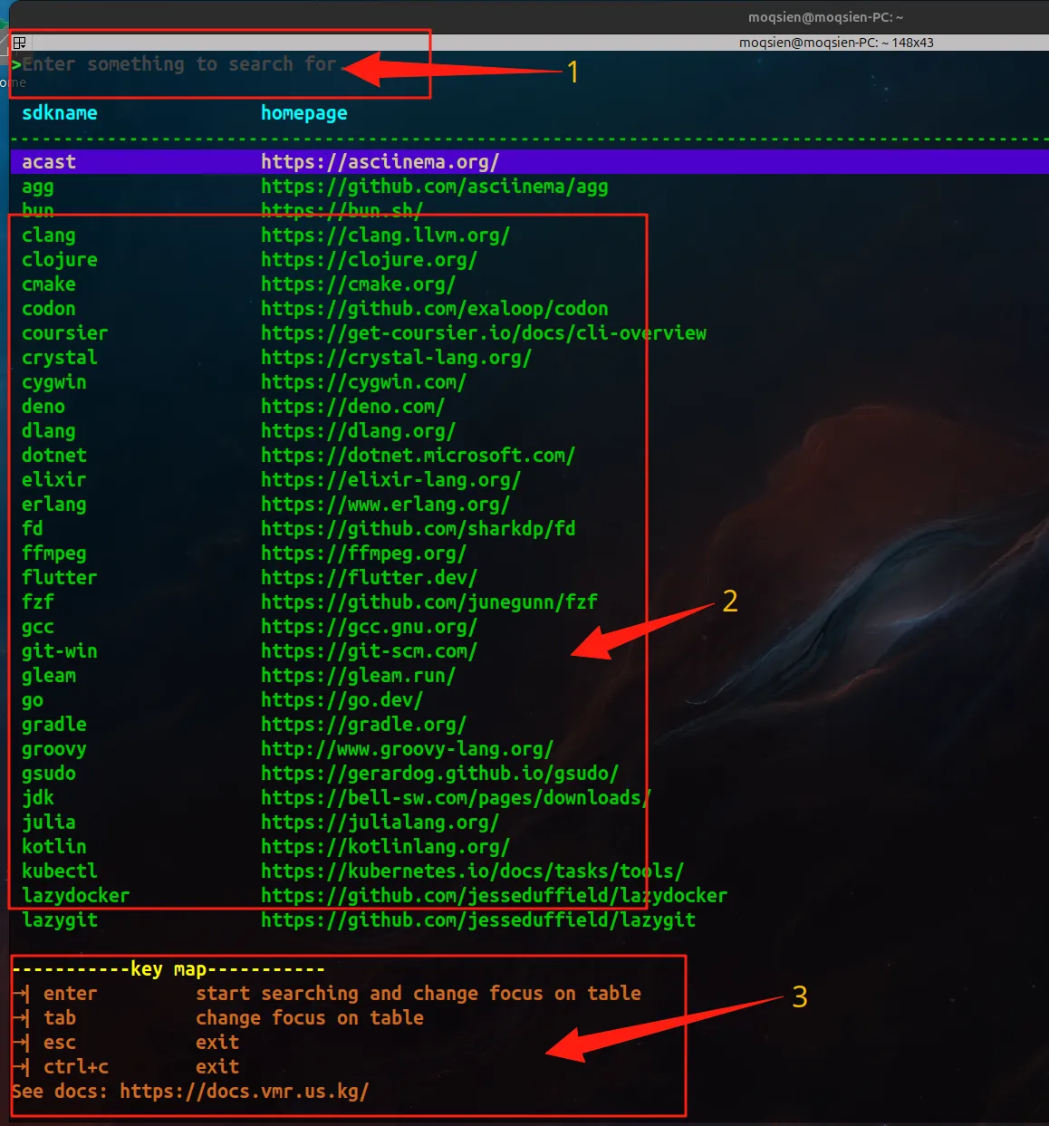Select the 'gsudo' sdk name
The height and width of the screenshot is (1126, 1049).
49,774
